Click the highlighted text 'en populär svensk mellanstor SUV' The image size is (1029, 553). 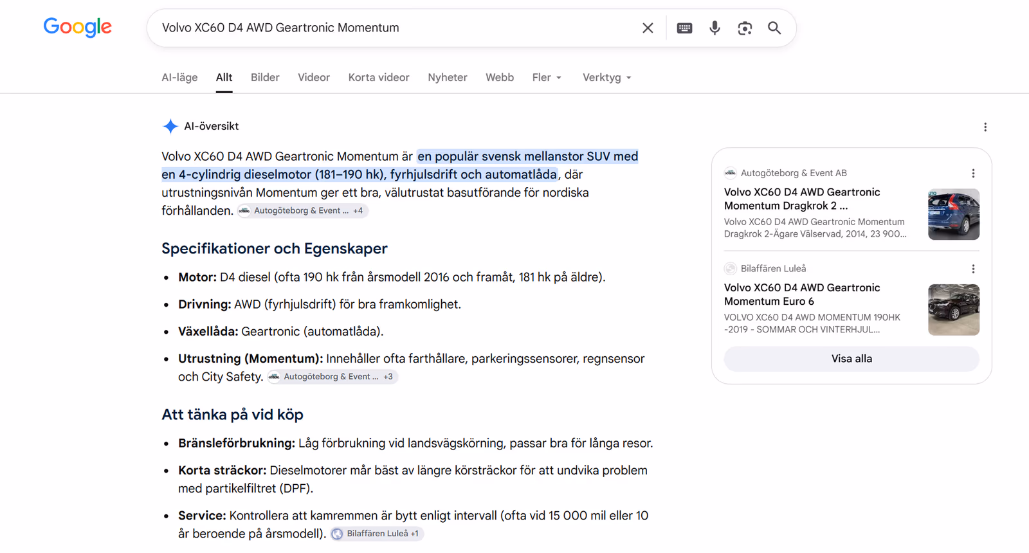[x=514, y=156]
